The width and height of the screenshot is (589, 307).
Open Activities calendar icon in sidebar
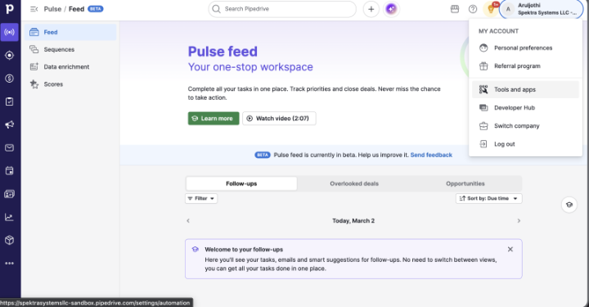(x=9, y=171)
